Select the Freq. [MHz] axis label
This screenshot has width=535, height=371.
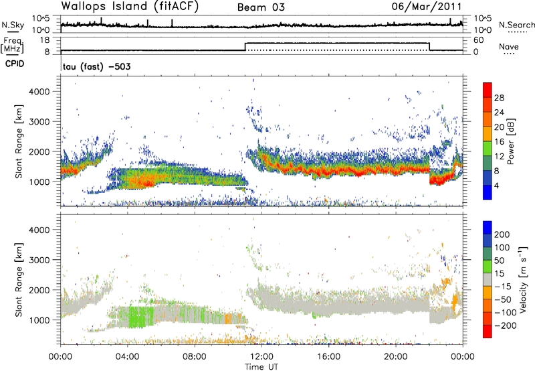click(12, 45)
